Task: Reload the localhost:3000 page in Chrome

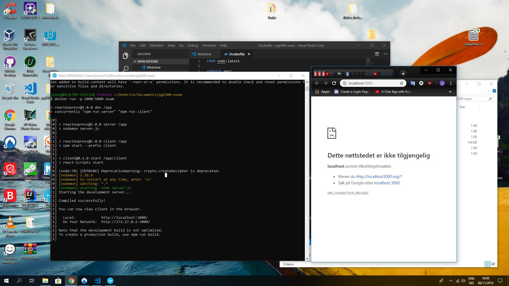Action: pos(334,83)
